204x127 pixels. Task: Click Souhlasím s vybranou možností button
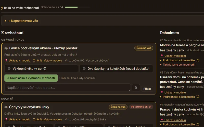[31, 78]
